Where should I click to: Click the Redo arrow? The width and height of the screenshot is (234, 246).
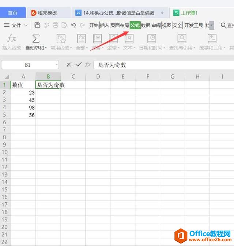coord(82,25)
